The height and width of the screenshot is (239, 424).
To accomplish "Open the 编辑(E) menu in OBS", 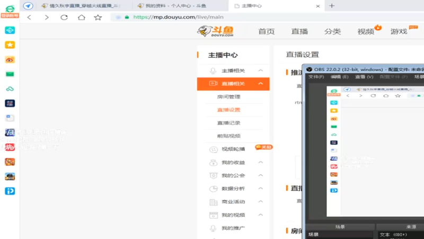I will click(x=339, y=77).
